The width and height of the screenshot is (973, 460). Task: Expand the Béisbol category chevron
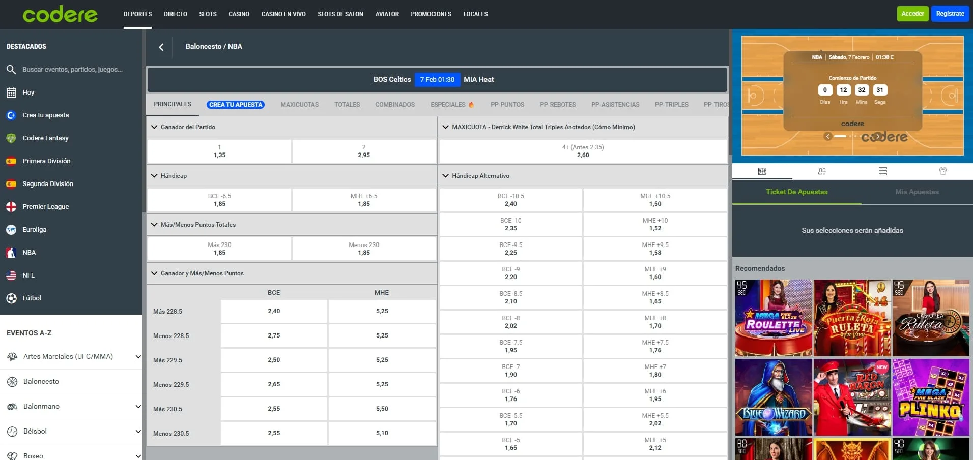(x=138, y=432)
